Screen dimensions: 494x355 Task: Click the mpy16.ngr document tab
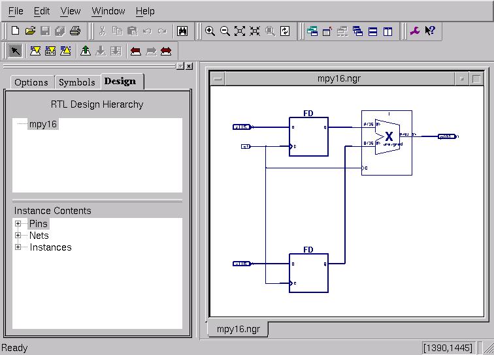coord(238,329)
